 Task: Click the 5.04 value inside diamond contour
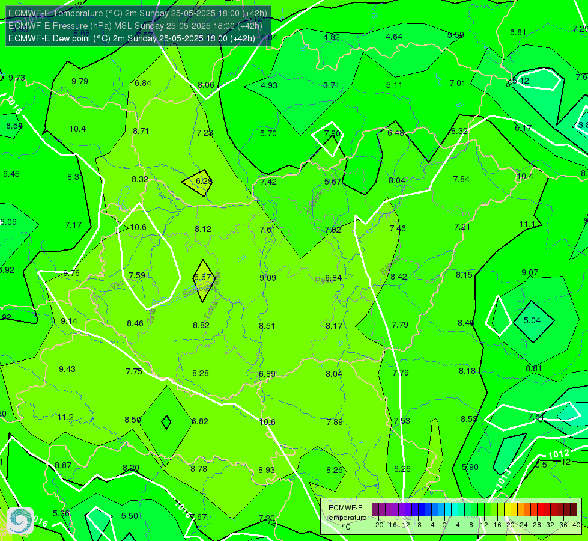pyautogui.click(x=532, y=320)
